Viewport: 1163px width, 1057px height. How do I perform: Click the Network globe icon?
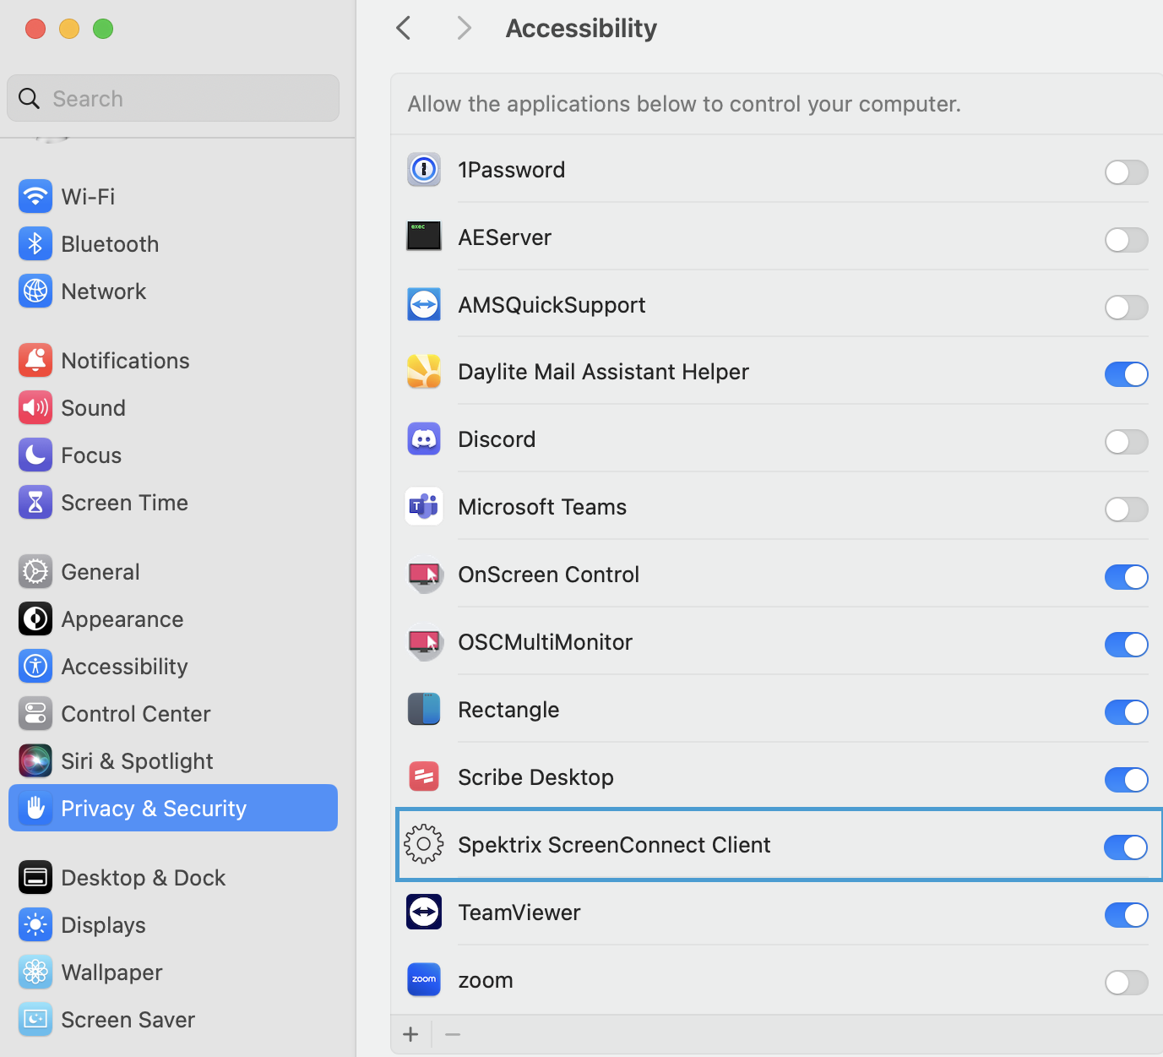35,291
